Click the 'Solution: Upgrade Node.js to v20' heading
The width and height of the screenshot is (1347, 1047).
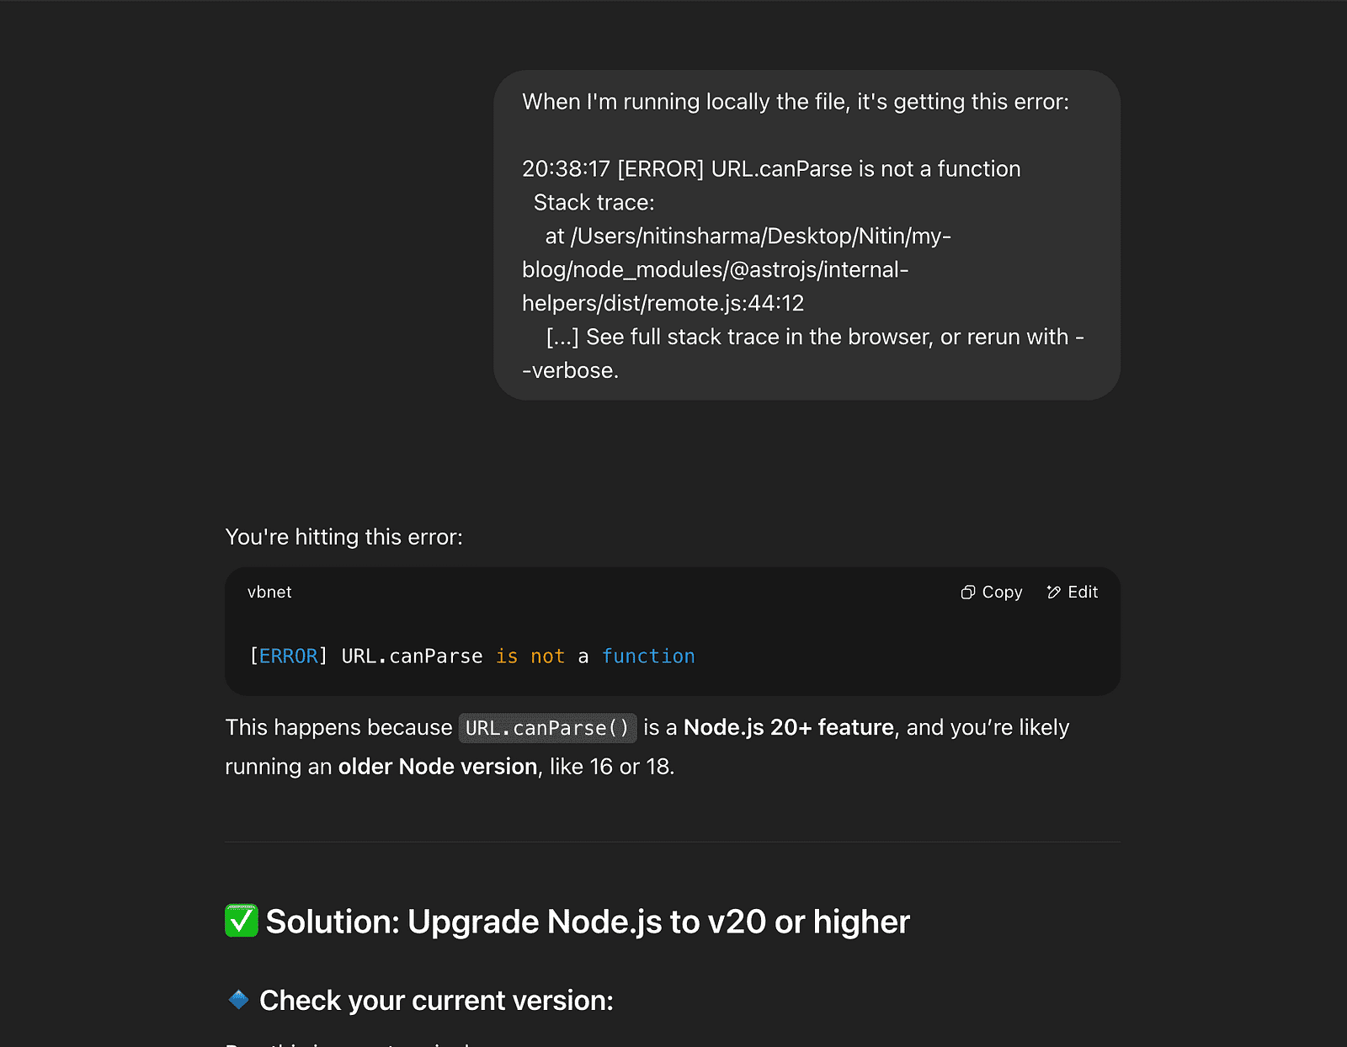click(588, 922)
